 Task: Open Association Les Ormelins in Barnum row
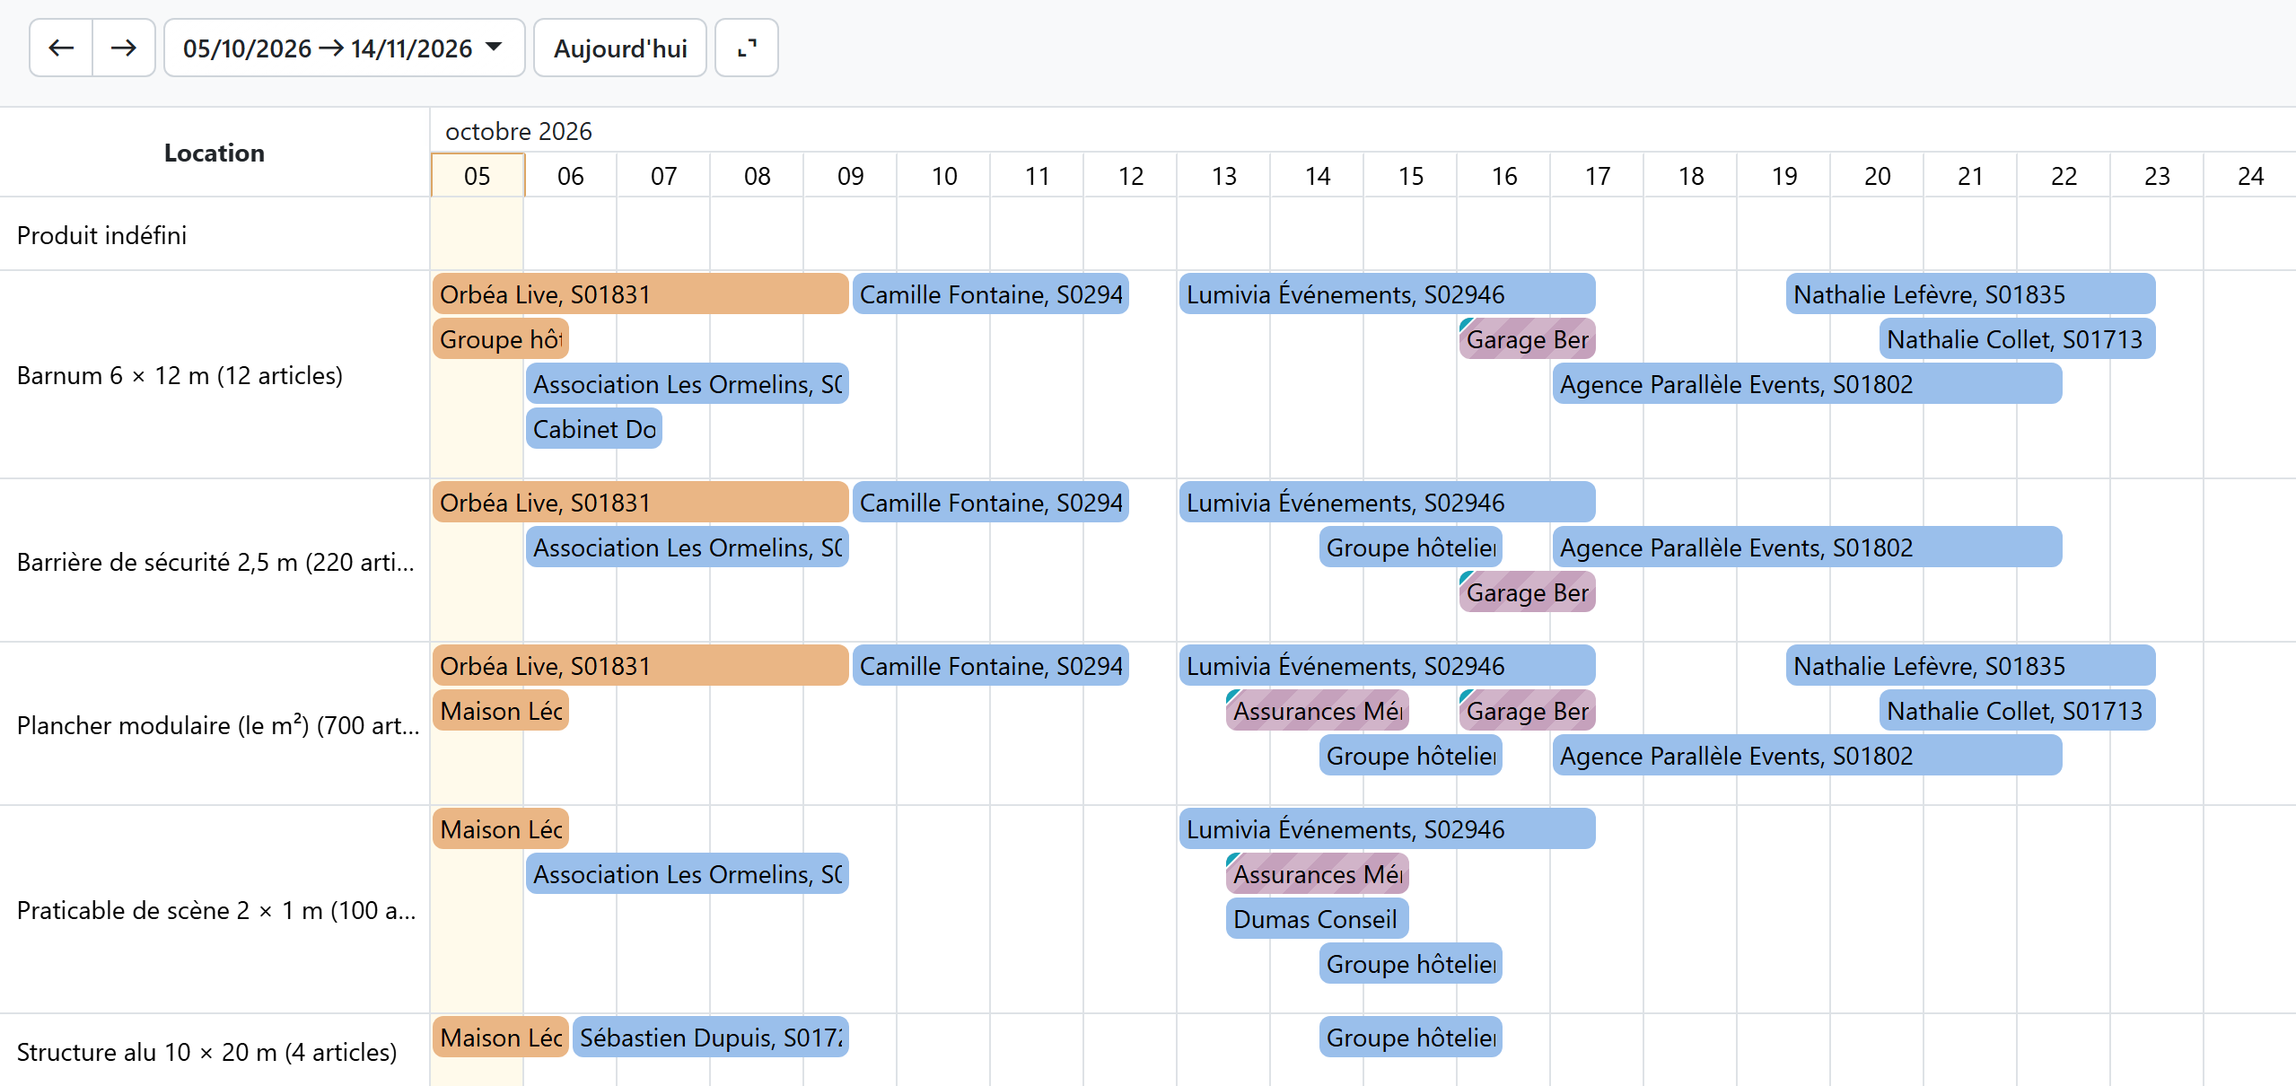click(x=688, y=383)
